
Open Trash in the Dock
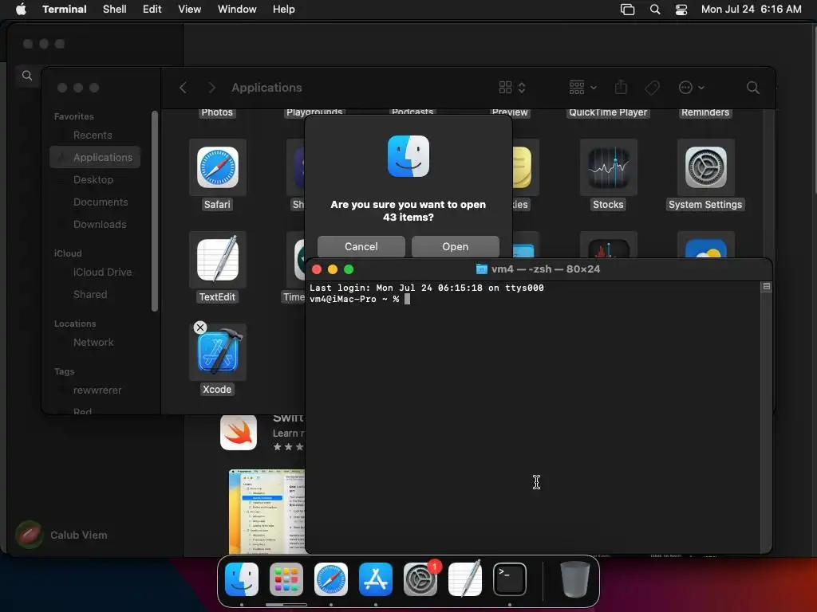[x=574, y=579]
